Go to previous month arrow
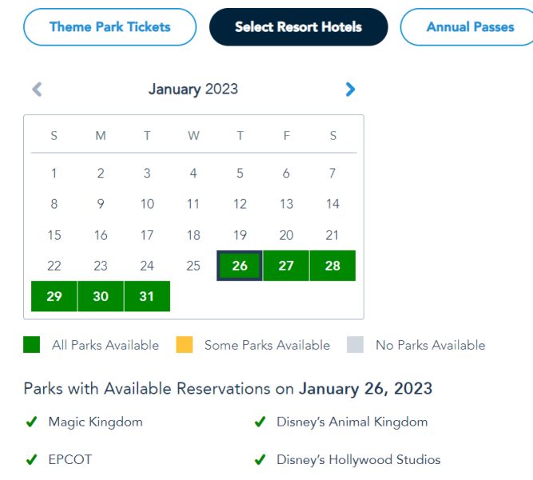 [37, 90]
